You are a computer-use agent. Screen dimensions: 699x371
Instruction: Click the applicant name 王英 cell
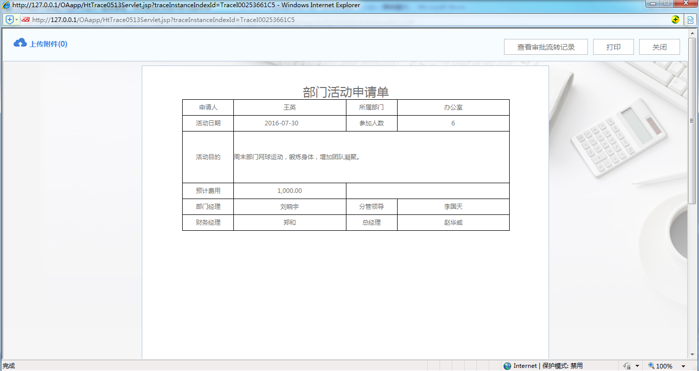click(x=290, y=107)
